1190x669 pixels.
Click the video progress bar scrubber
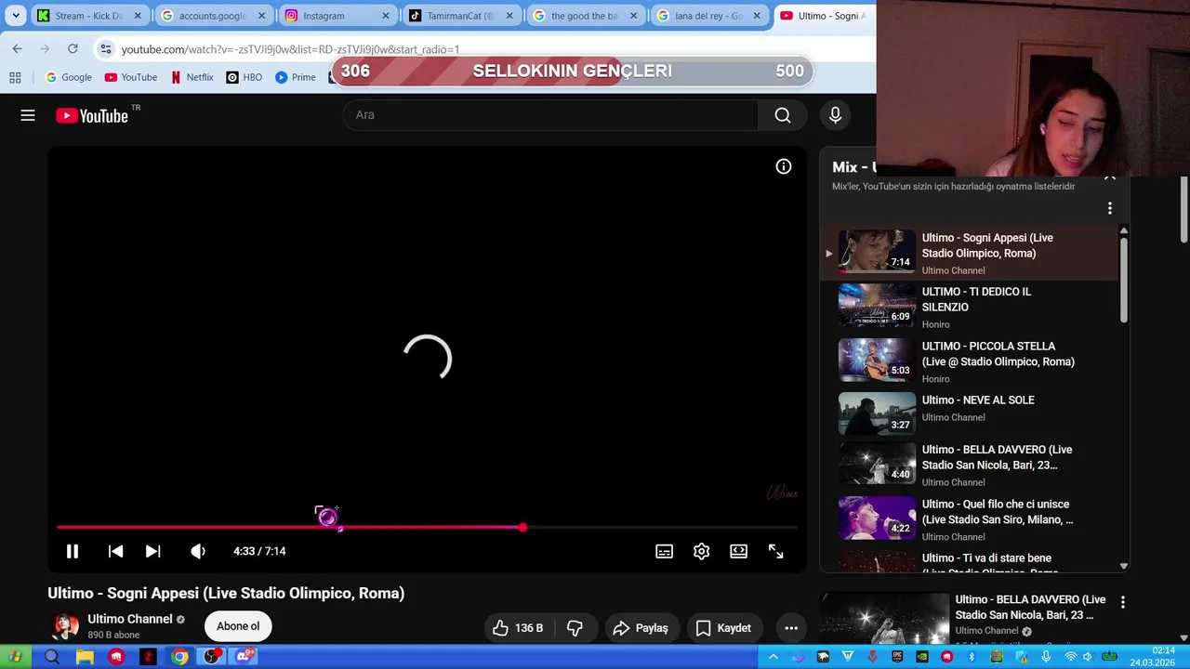pos(522,527)
